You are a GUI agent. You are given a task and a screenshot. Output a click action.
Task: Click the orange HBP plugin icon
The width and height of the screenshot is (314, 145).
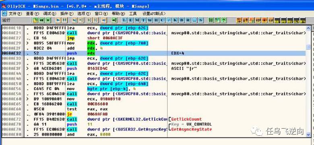258,20
